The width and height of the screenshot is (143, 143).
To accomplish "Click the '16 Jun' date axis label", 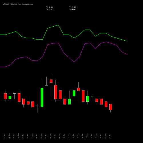I will [x=83, y=136].
